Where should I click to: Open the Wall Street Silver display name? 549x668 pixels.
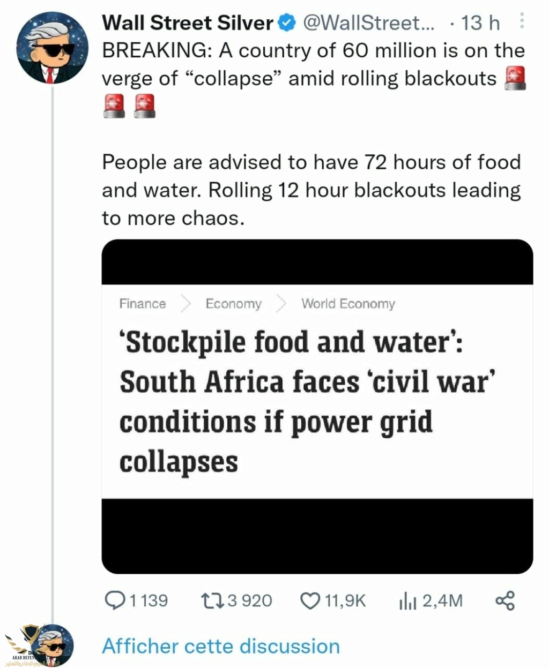tap(188, 23)
